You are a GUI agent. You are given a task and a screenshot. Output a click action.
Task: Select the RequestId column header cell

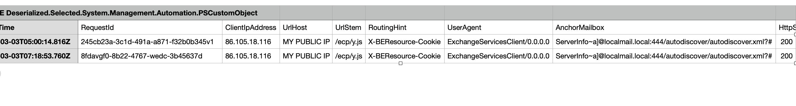pos(150,28)
